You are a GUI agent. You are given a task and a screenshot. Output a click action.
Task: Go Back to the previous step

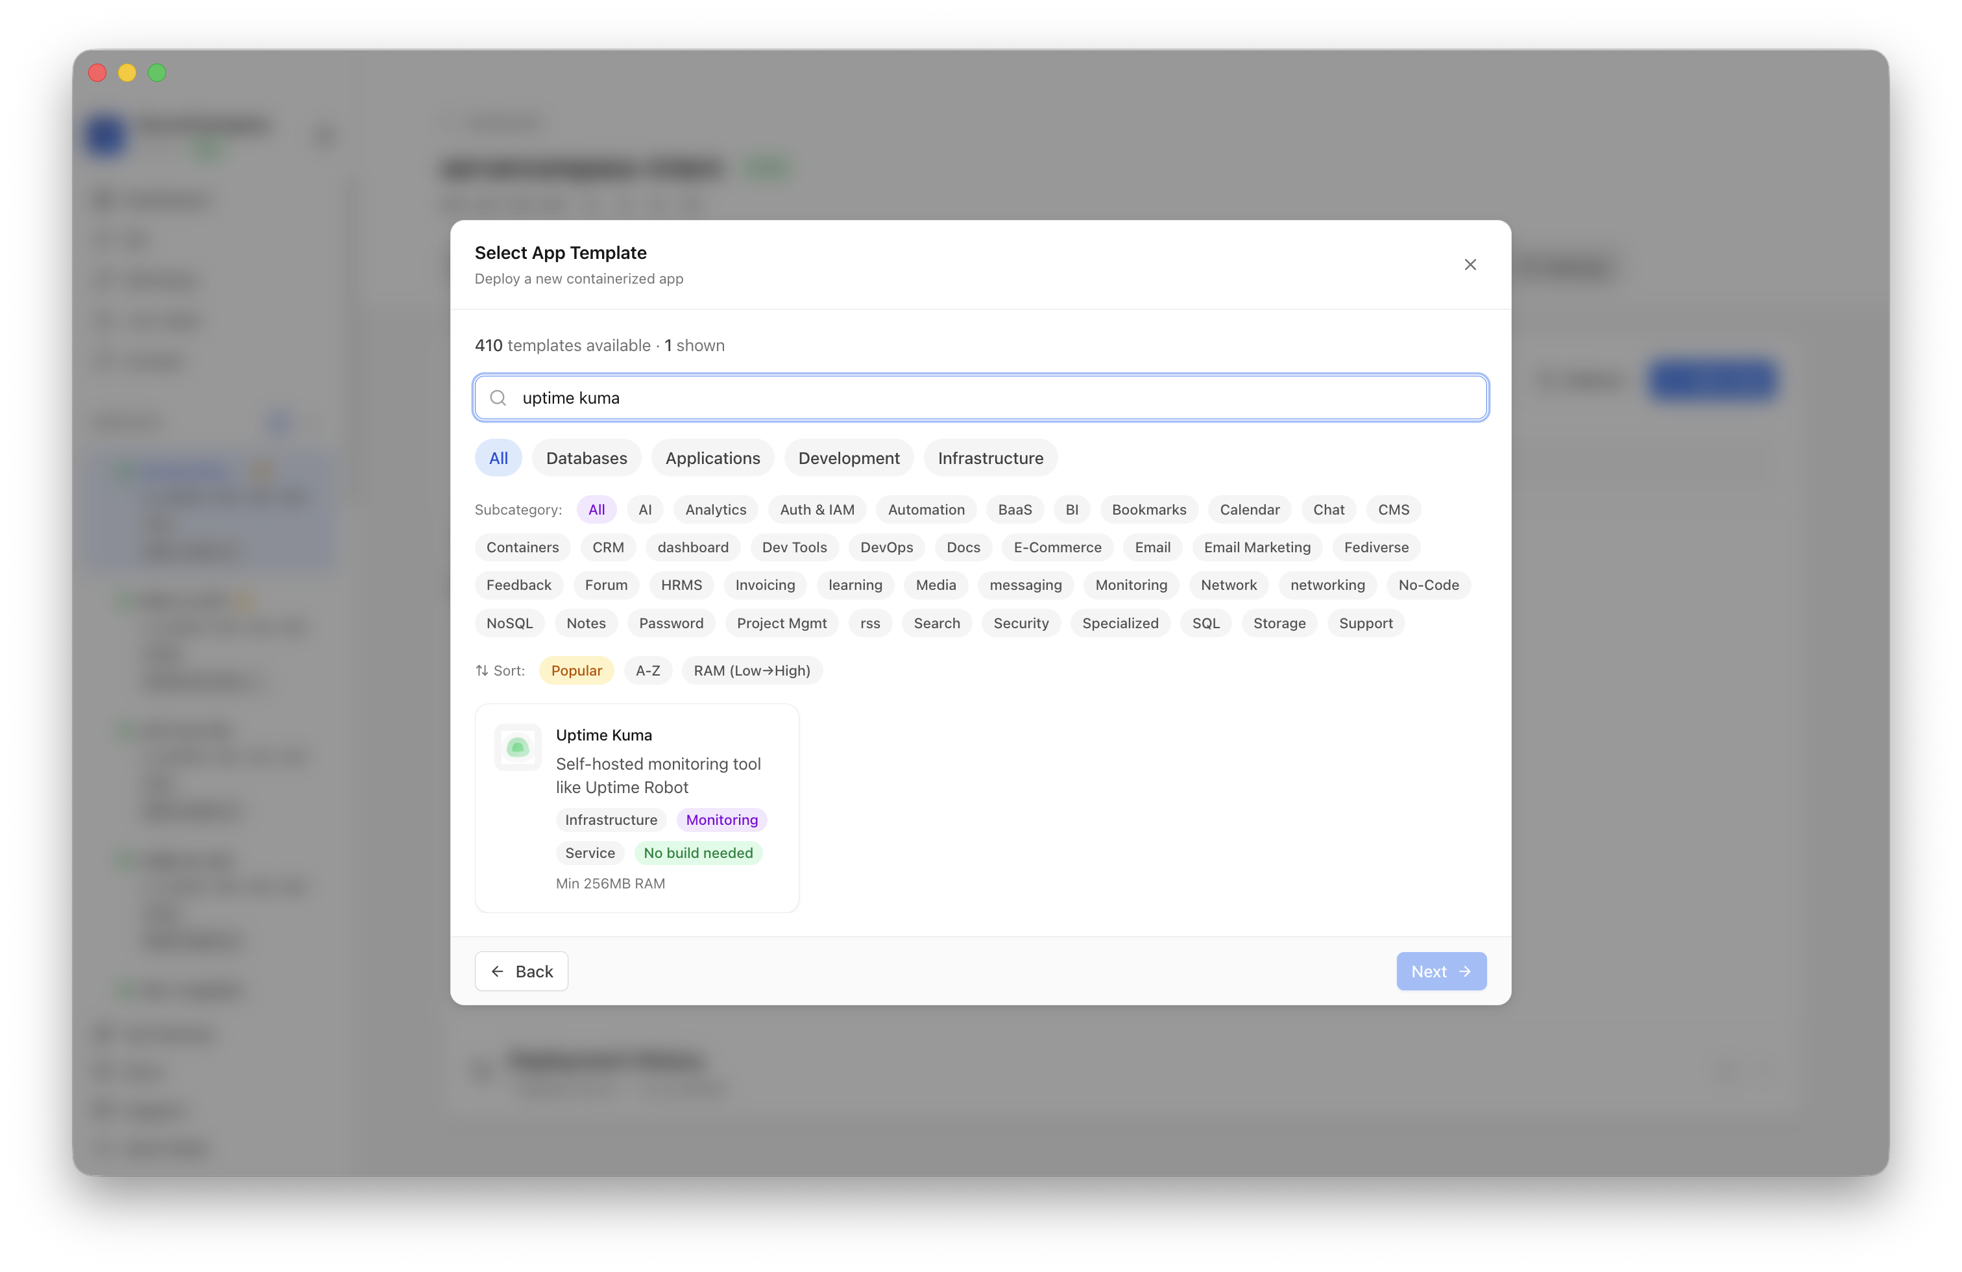click(521, 971)
